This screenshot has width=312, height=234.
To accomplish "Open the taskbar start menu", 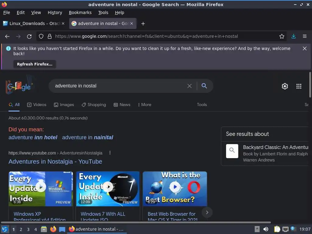I will pyautogui.click(x=5, y=229).
